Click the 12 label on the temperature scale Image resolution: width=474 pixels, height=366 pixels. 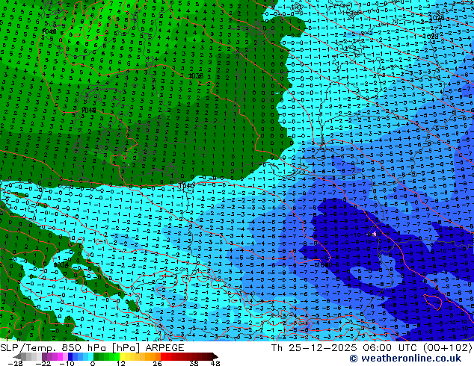tap(121, 363)
